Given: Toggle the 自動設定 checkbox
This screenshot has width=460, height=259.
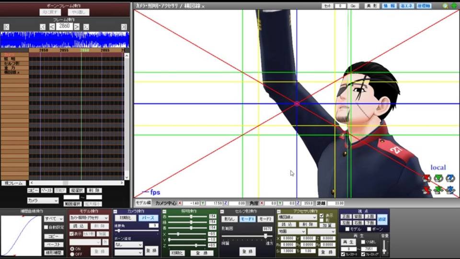Looking at the screenshot, I should (46, 227).
